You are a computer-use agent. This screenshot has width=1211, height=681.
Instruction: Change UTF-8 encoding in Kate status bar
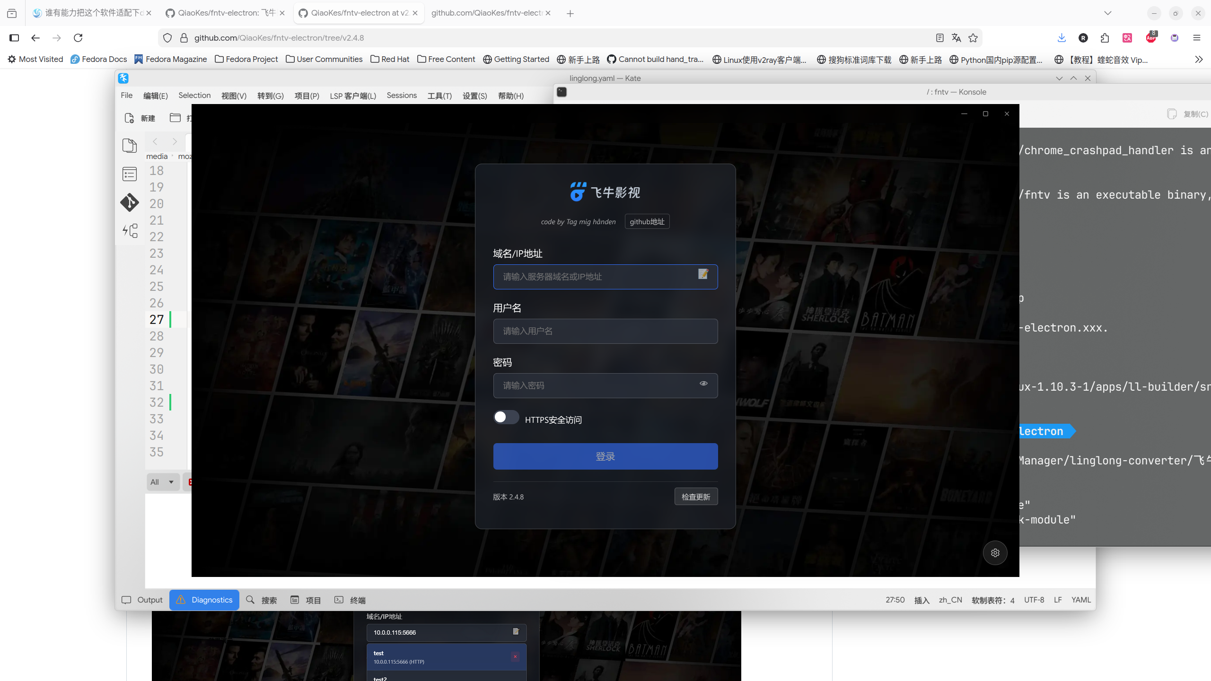click(1034, 600)
